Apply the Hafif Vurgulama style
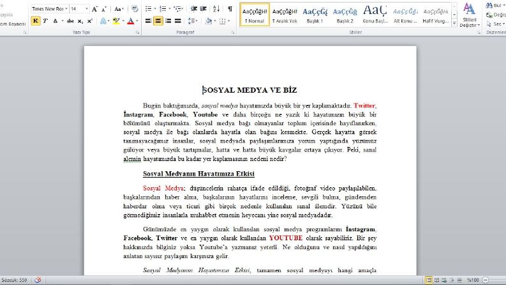 click(x=435, y=15)
